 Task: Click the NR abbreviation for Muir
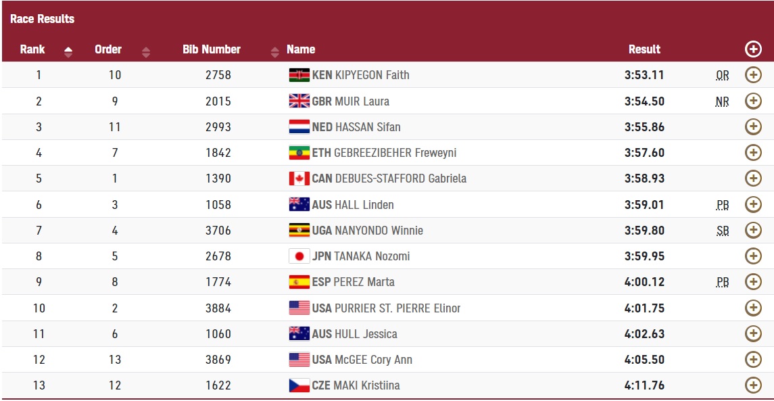[722, 101]
